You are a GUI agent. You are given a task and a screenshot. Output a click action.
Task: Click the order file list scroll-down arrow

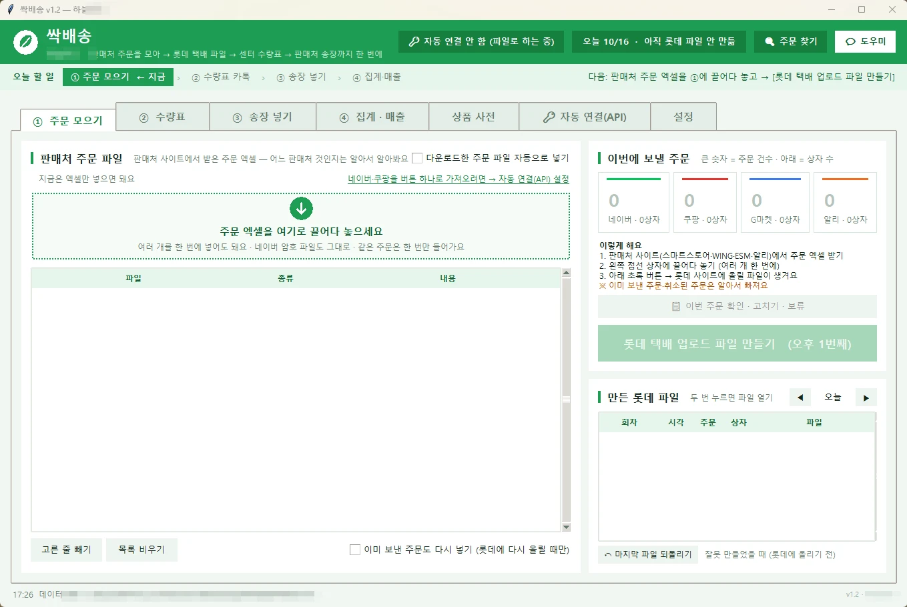click(566, 527)
